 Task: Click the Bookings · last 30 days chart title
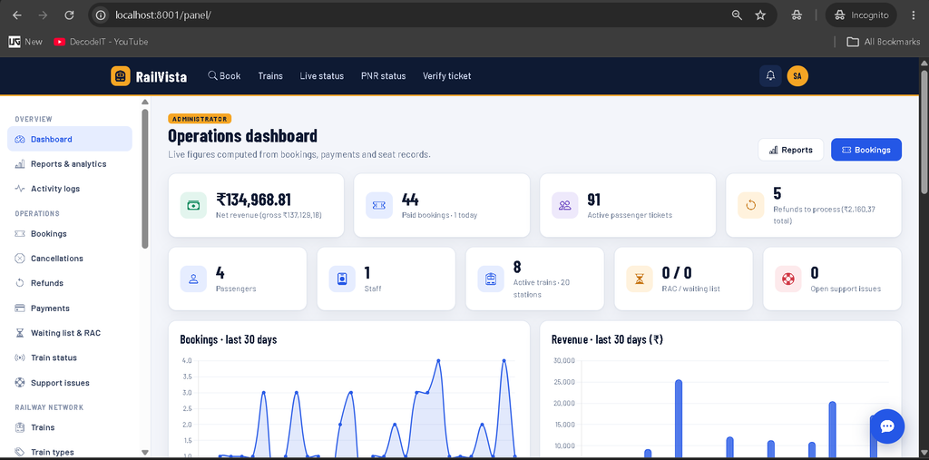point(229,339)
